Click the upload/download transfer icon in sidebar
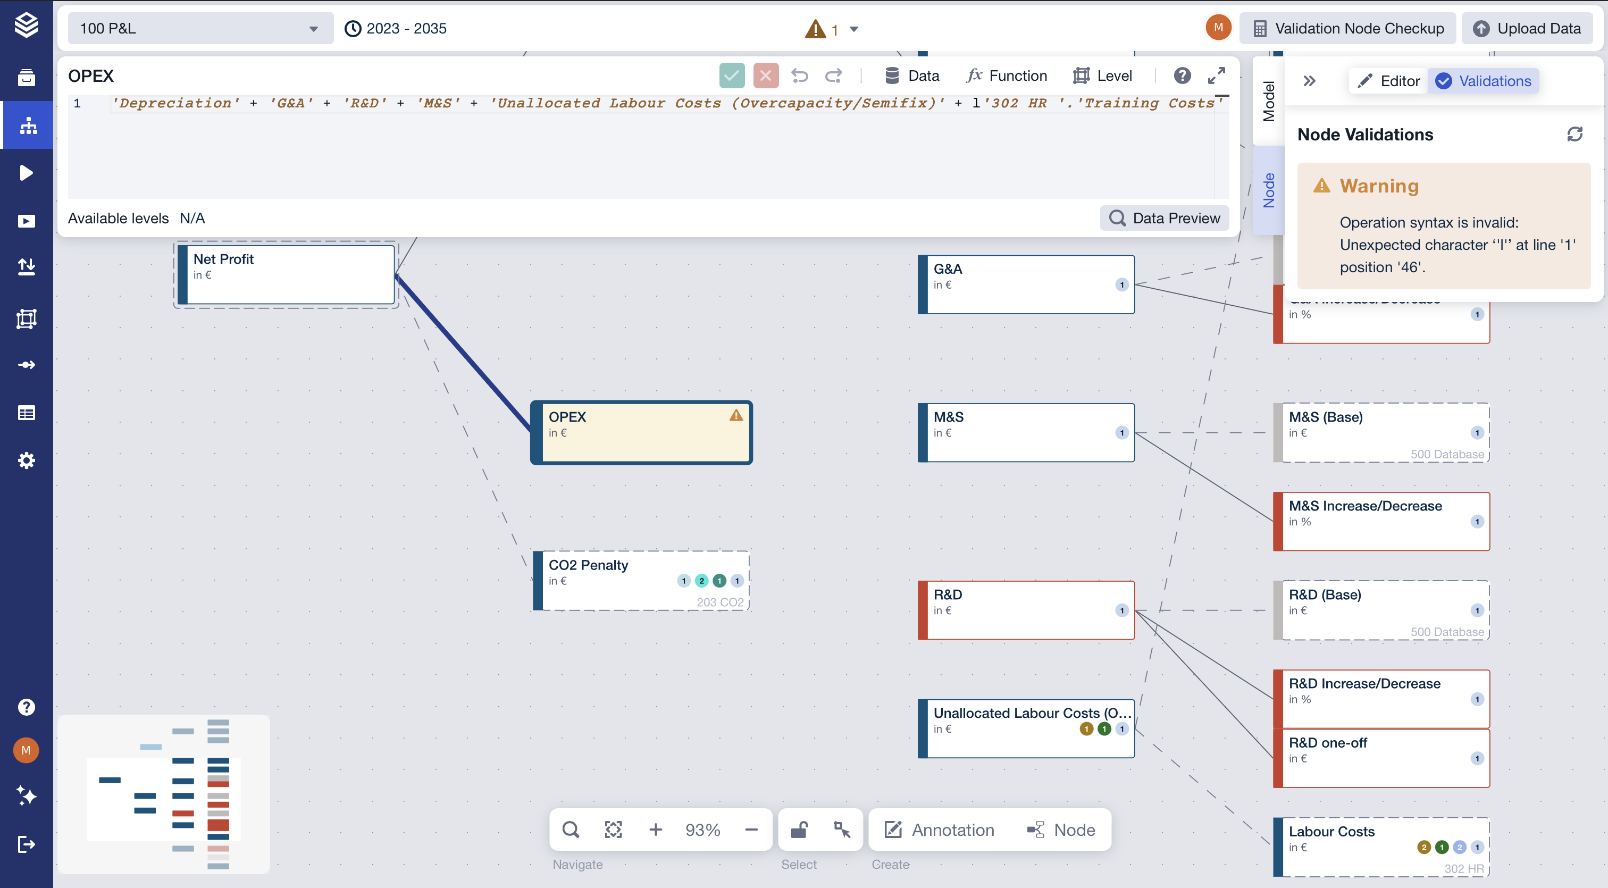 (26, 266)
